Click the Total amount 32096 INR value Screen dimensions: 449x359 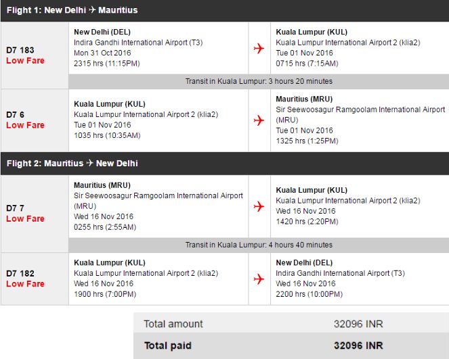358,324
